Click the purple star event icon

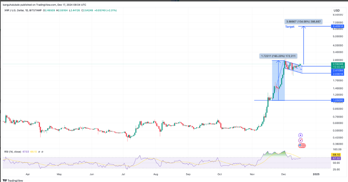point(301,135)
